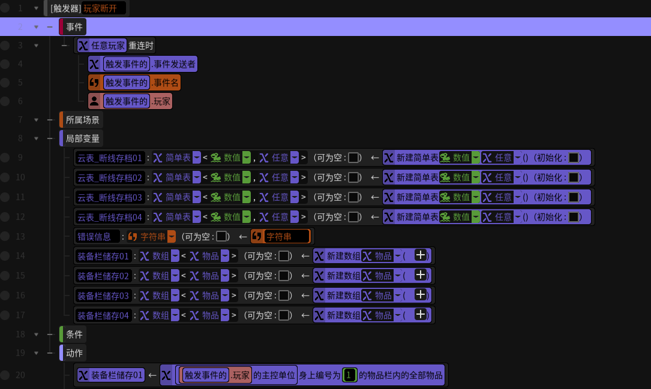Select the 局部变量 section header

(x=82, y=138)
